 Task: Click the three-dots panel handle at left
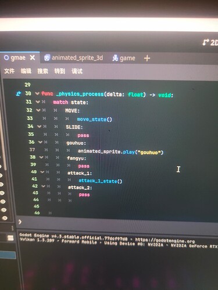[13, 228]
